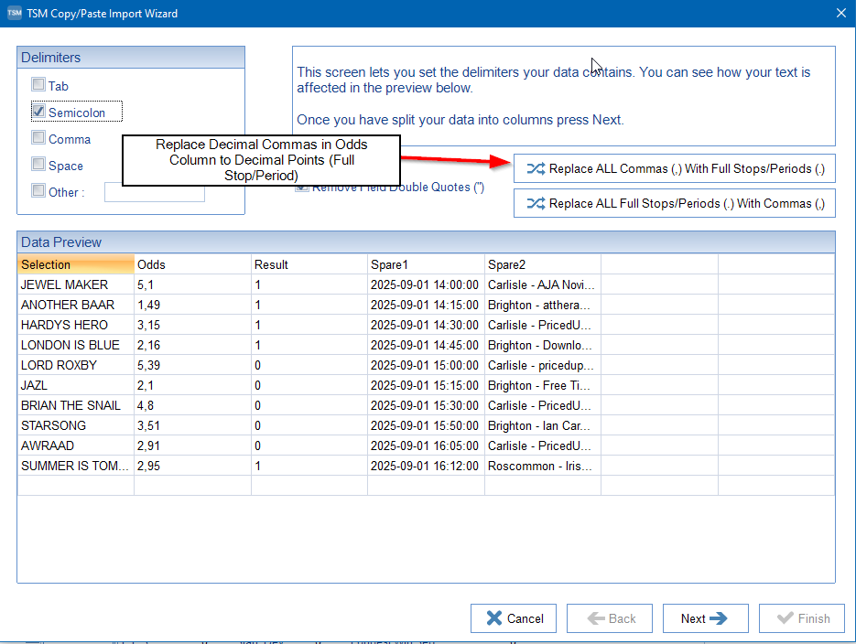Click the Odds column header
Screen dimensions: 856x644
coord(192,264)
